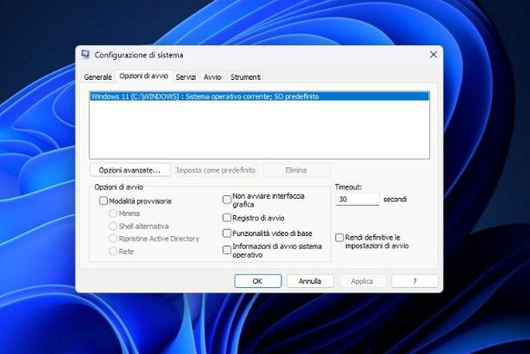Image resolution: width=530 pixels, height=354 pixels.
Task: Open Opzioni avanzate dialog
Action: coord(129,170)
